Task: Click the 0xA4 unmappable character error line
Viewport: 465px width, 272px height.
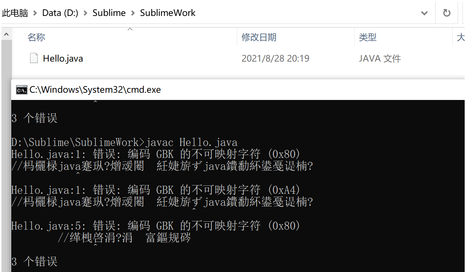Action: point(156,190)
